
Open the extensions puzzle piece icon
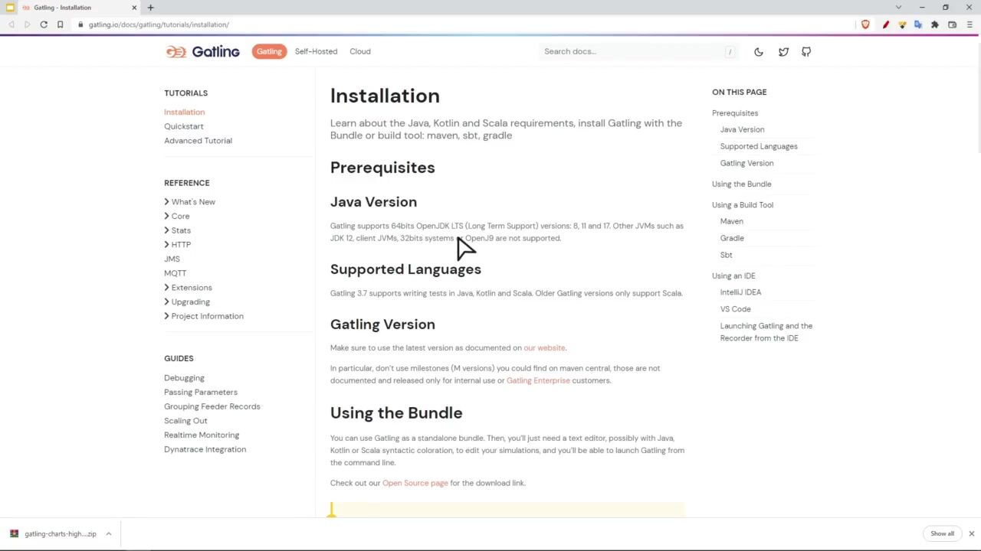pyautogui.click(x=935, y=24)
